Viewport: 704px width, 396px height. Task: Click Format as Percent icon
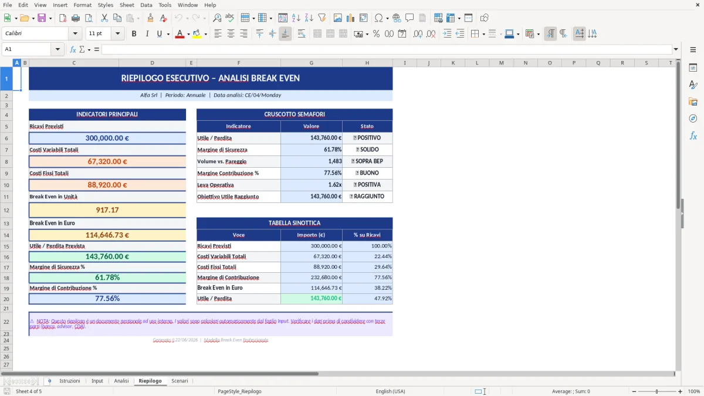coord(376,34)
